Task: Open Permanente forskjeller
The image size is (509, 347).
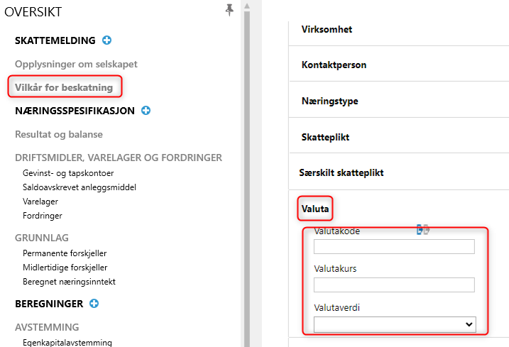Action: 65,253
